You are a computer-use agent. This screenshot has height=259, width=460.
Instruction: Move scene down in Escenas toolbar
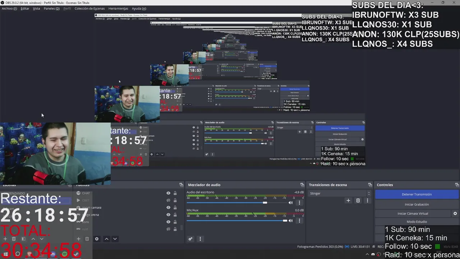[42, 239]
